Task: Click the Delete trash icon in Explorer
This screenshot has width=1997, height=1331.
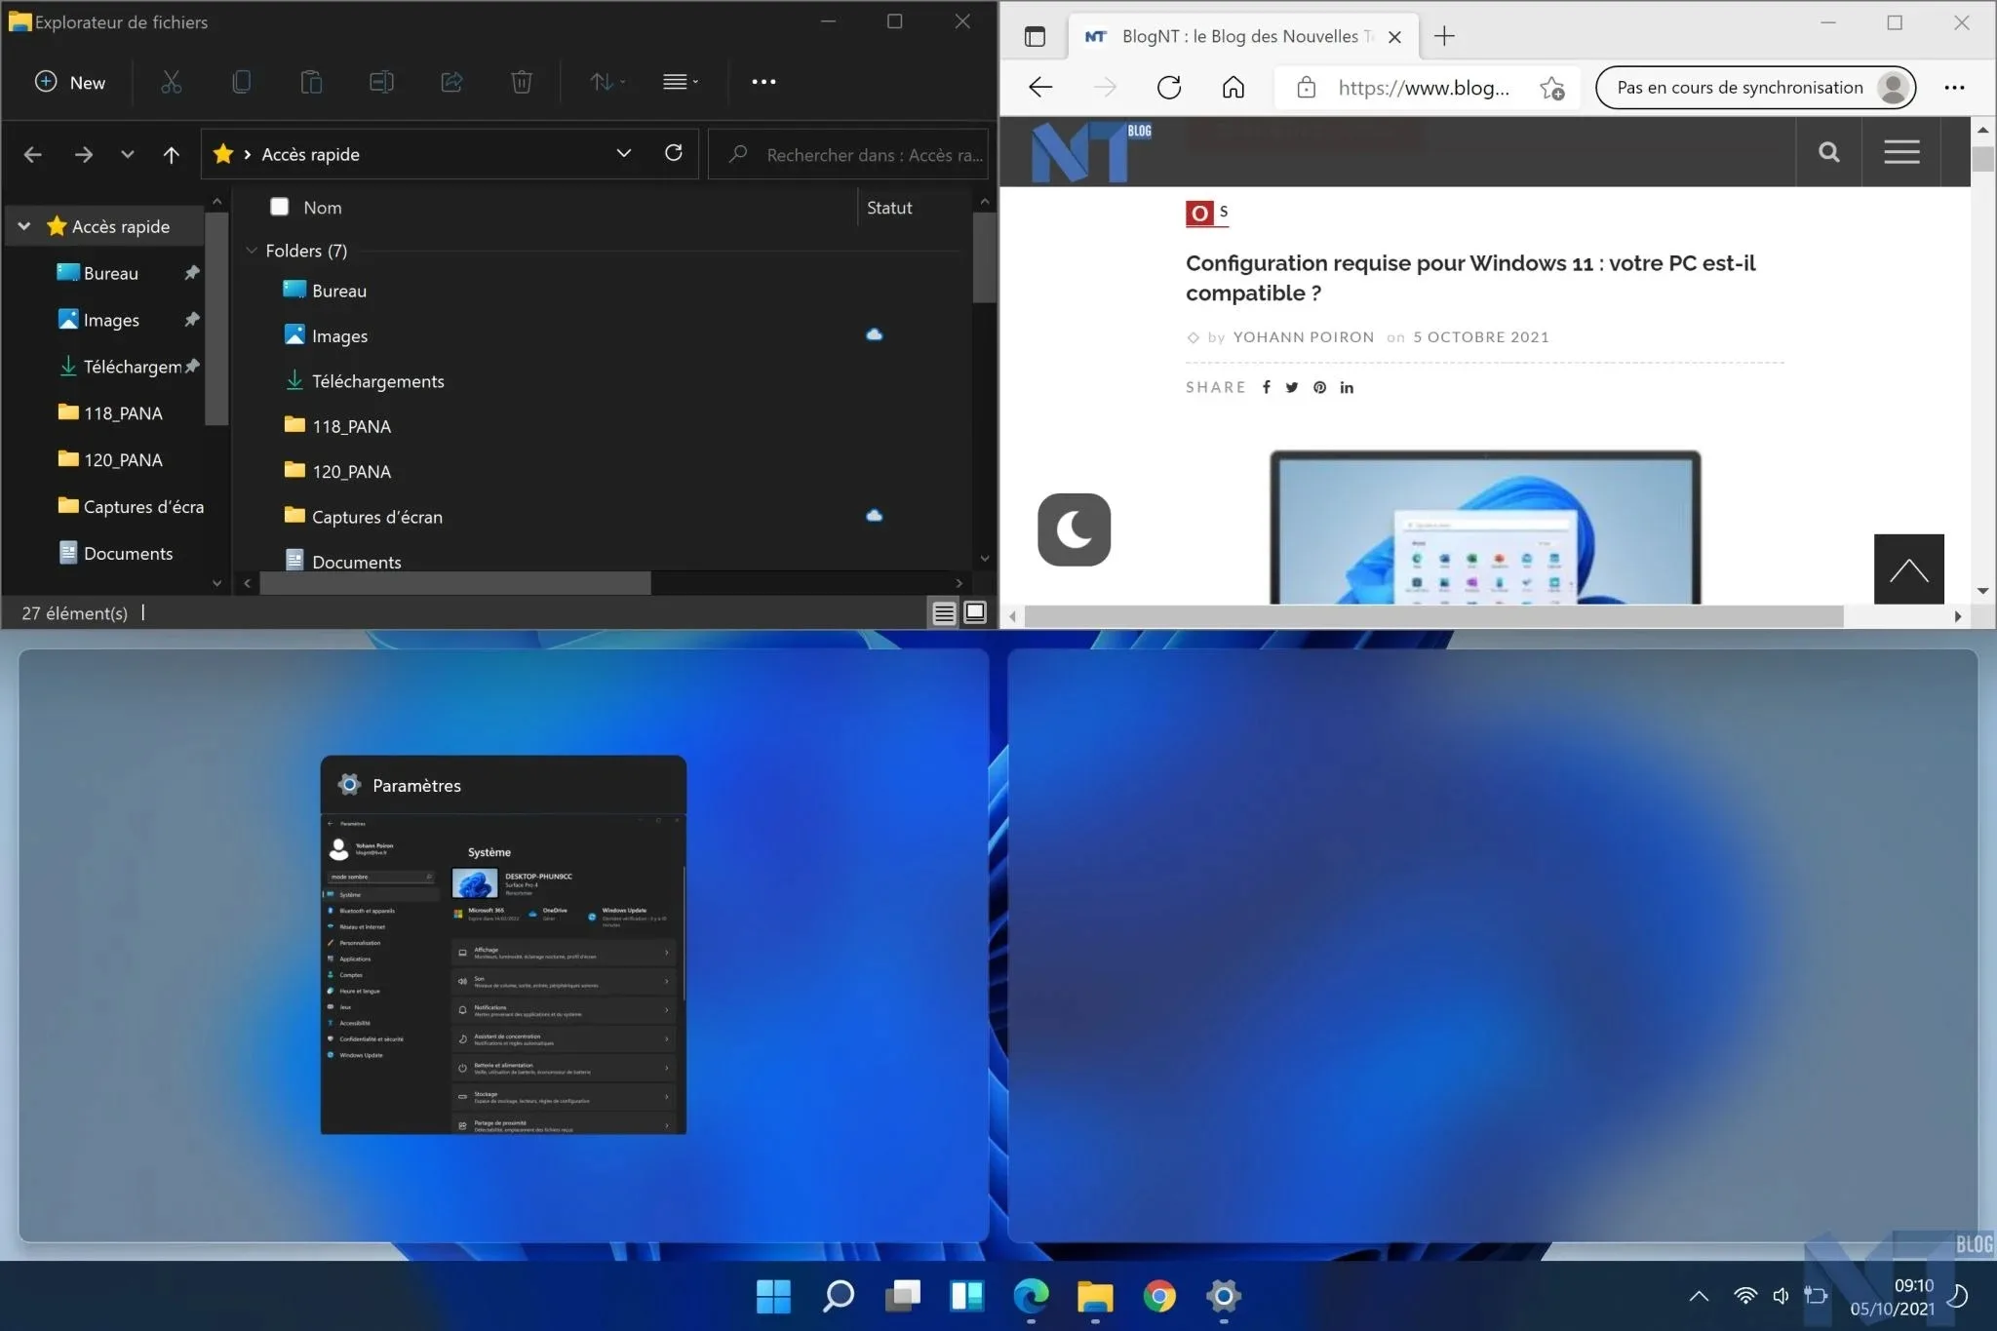Action: tap(522, 82)
